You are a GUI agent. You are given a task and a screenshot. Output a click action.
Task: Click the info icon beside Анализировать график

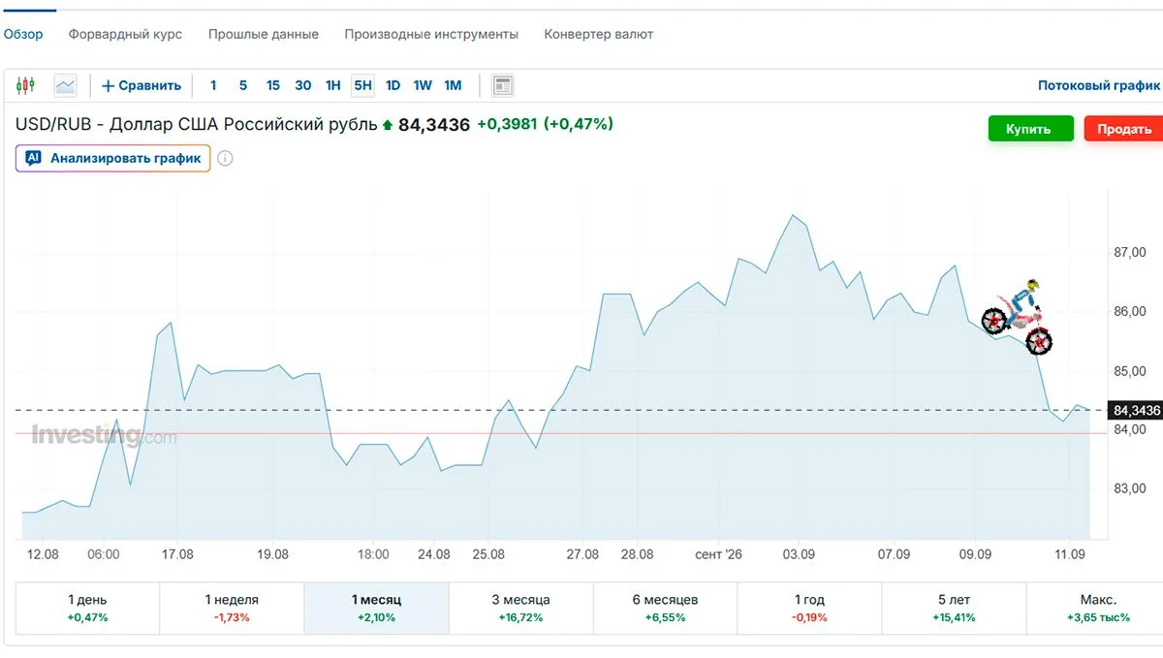pyautogui.click(x=225, y=158)
